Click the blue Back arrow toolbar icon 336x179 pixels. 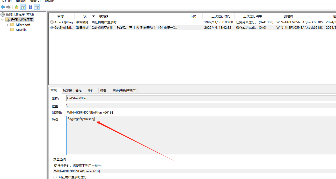click(x=3, y=7)
